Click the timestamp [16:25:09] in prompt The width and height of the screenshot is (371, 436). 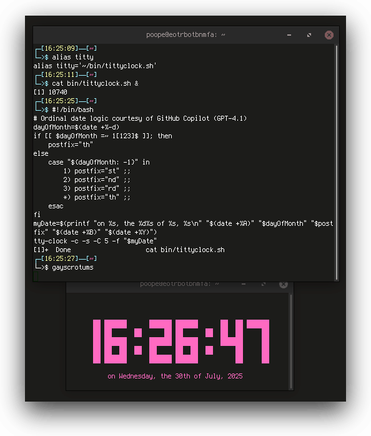coord(60,48)
